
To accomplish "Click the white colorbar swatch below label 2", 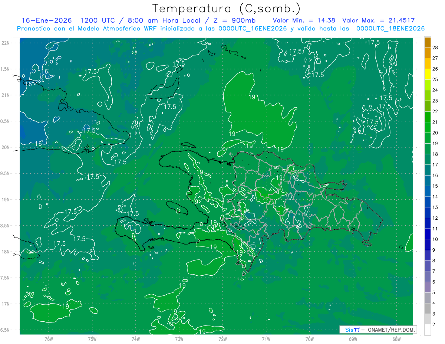I will click(428, 330).
